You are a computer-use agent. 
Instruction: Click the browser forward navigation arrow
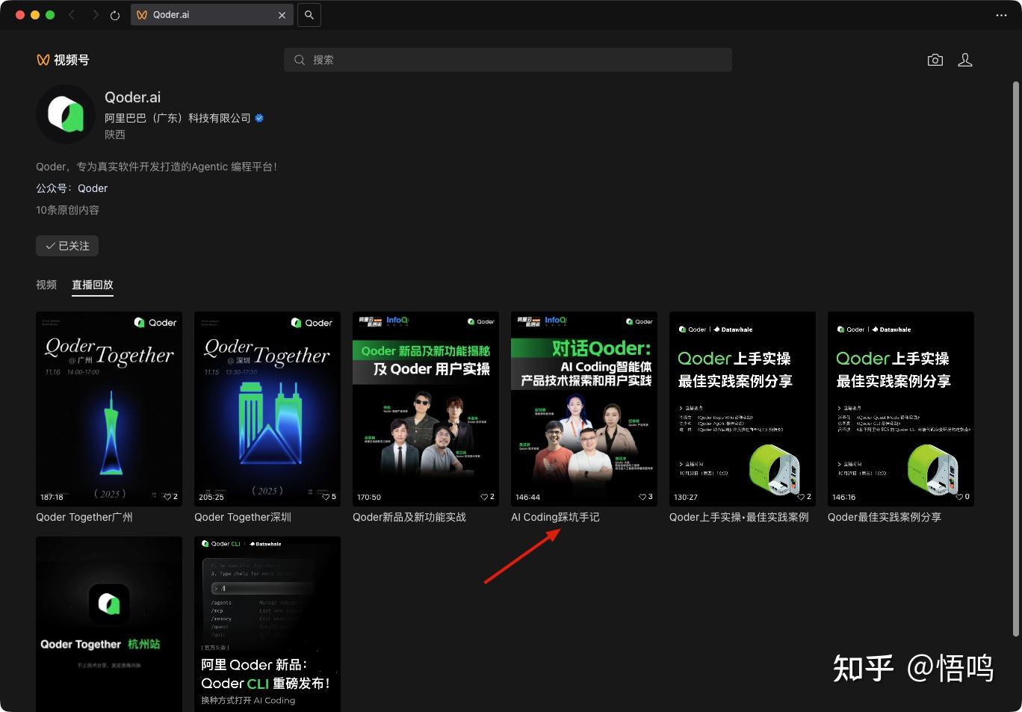coord(96,14)
